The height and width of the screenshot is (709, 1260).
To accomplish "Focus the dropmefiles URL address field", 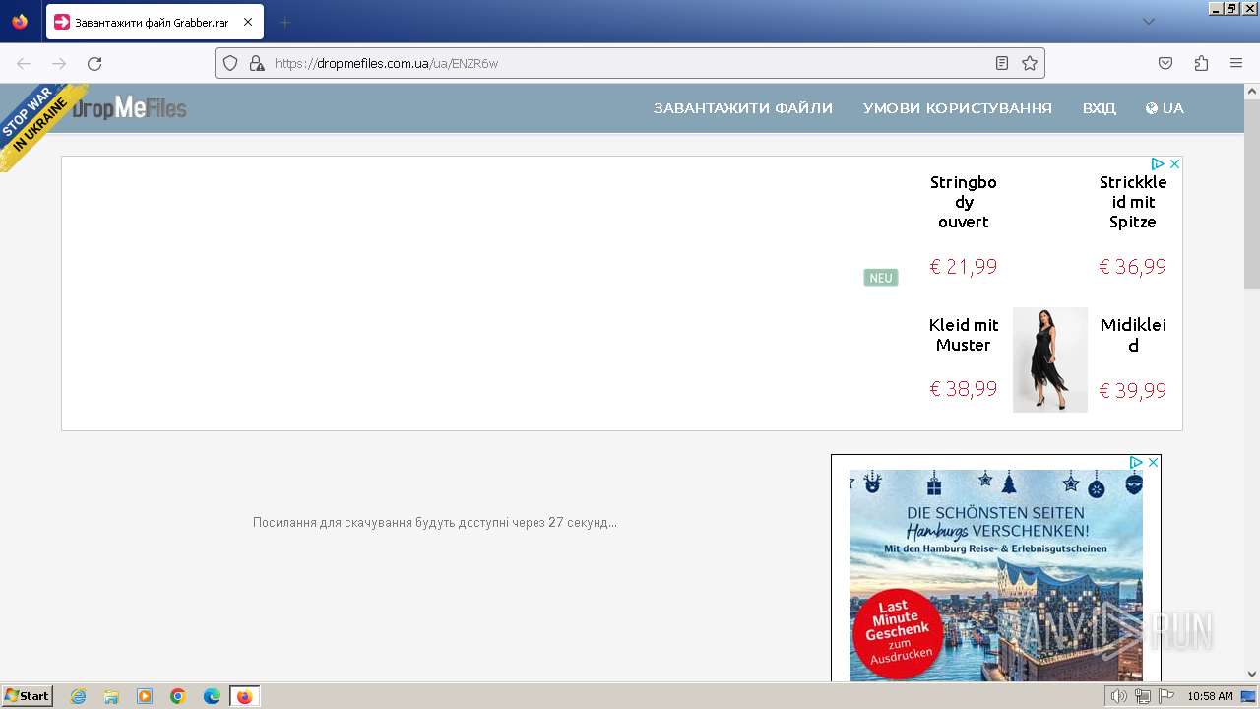I will click(630, 63).
